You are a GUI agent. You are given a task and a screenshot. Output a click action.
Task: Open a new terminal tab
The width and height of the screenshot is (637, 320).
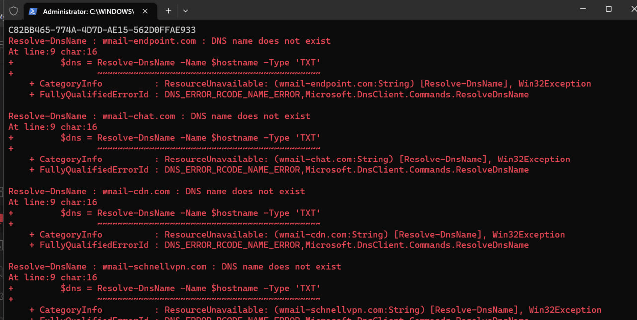click(168, 11)
